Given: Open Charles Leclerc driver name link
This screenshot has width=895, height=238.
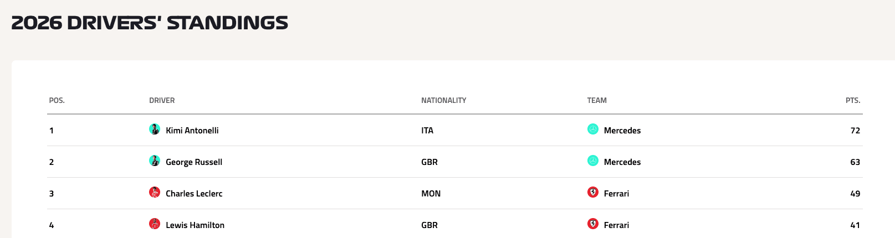Looking at the screenshot, I should (x=194, y=194).
